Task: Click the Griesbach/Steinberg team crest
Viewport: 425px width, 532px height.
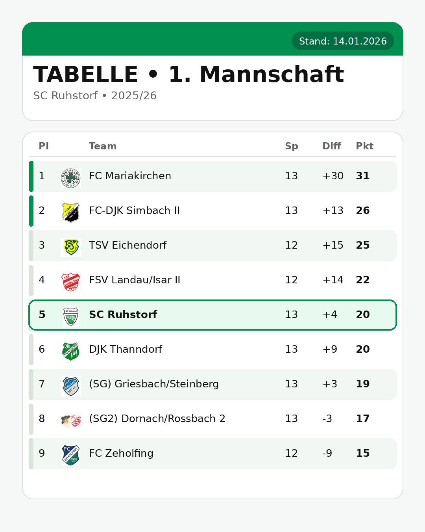Action: [71, 386]
